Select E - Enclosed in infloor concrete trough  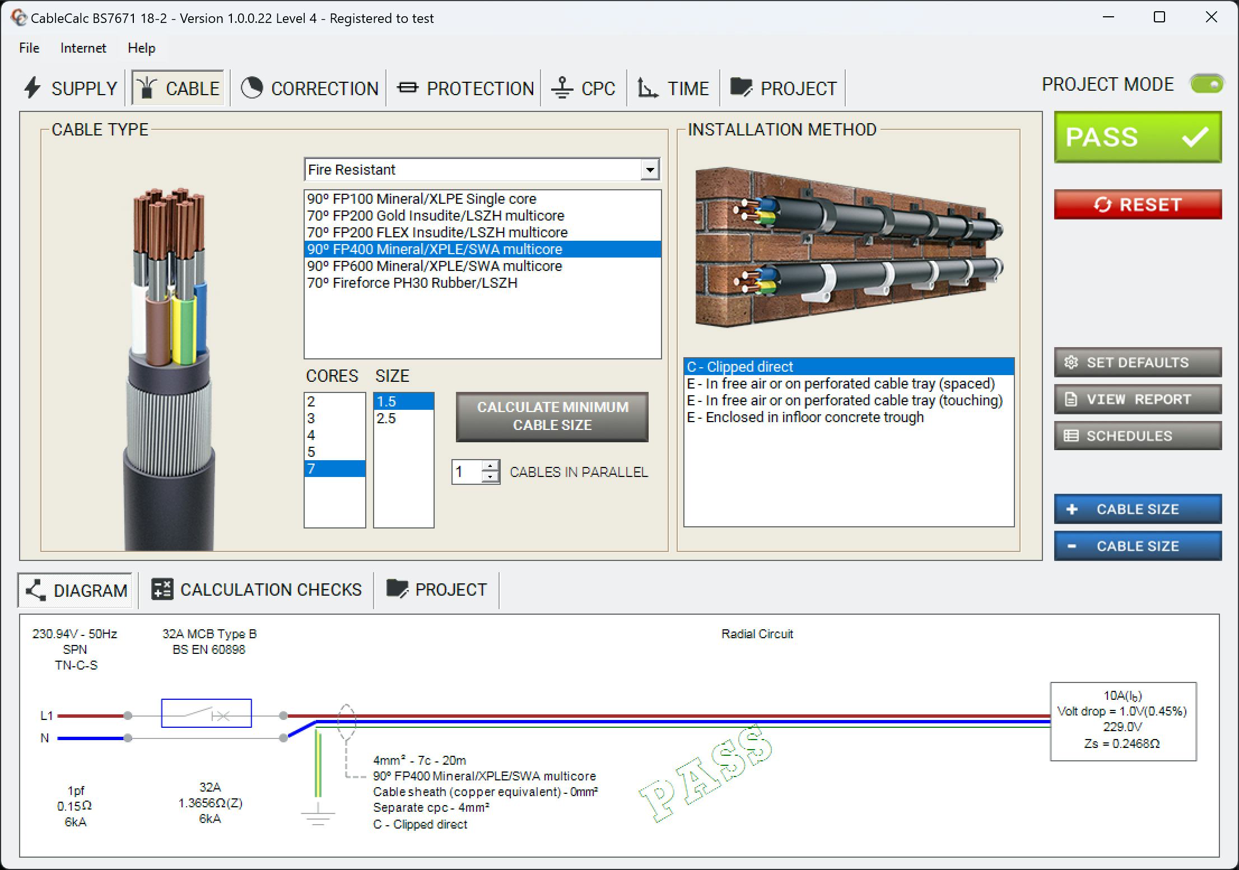tap(805, 417)
